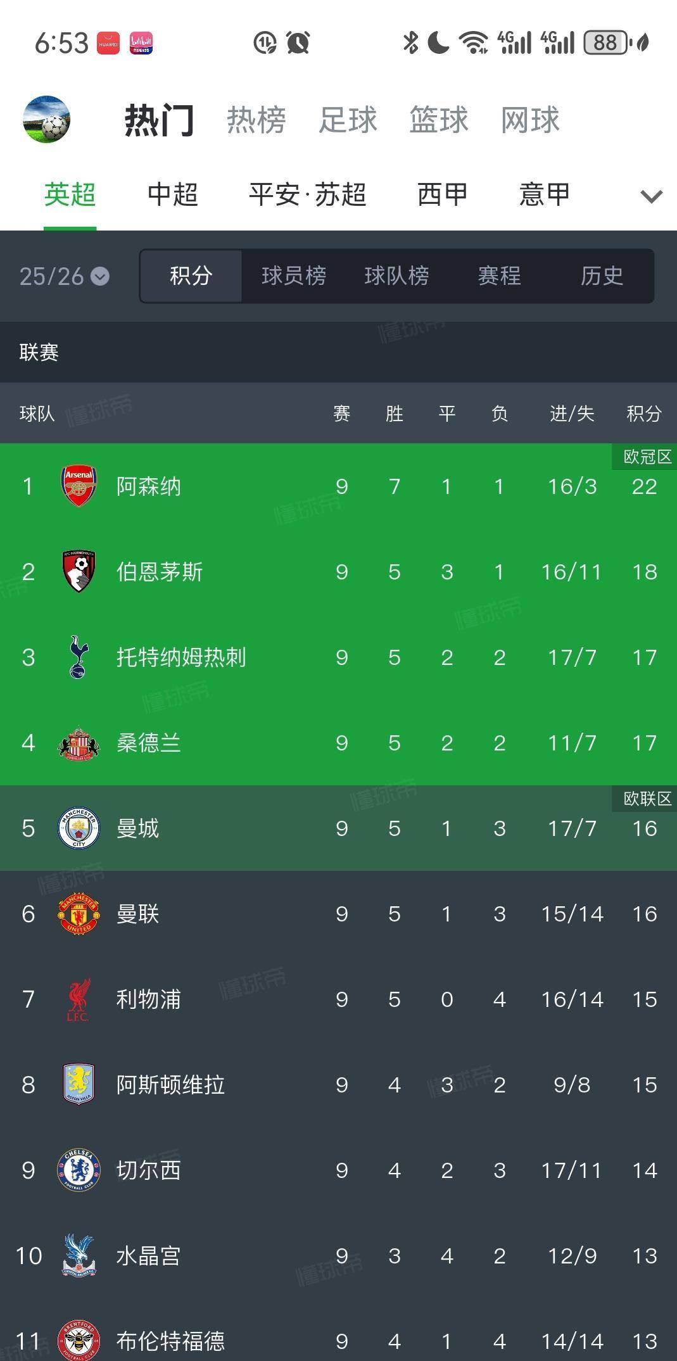Viewport: 677px width, 1361px height.
Task: Tap the Arsenal club crest
Action: point(79,486)
